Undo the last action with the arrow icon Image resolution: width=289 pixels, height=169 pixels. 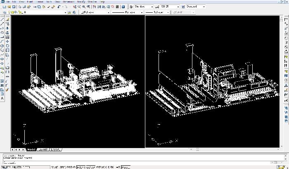[x=59, y=7]
